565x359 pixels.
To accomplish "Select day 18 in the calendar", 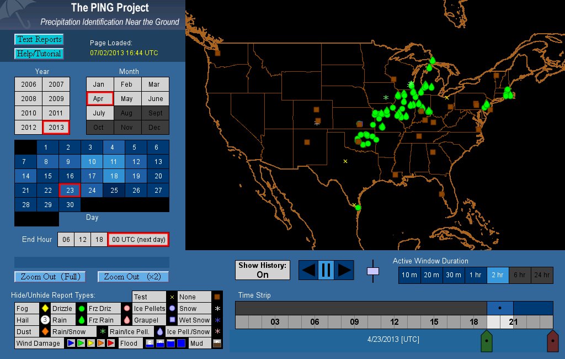I will click(114, 176).
